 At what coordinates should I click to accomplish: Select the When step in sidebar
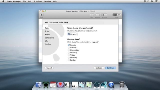(x=47, y=34)
